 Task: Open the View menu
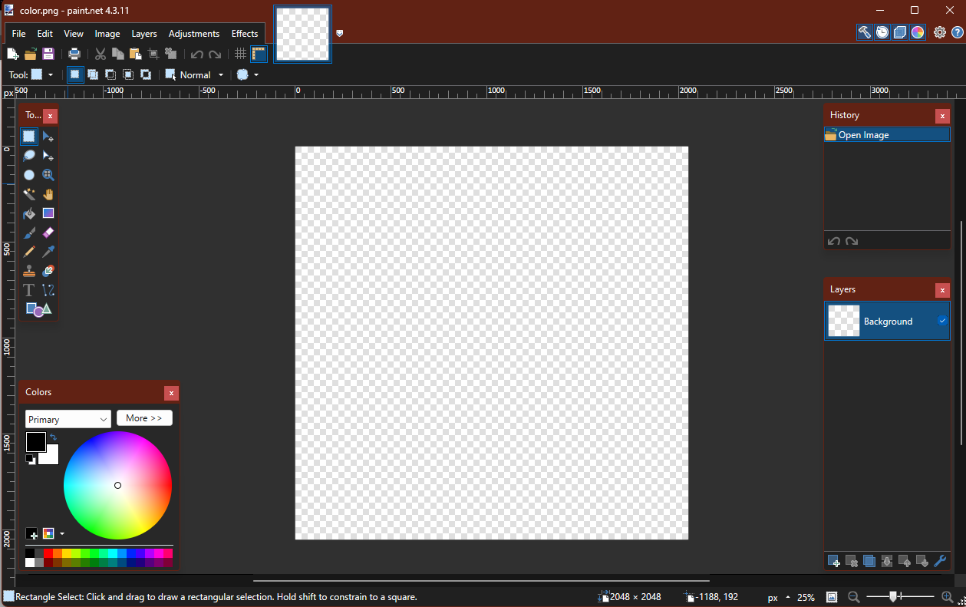[74, 34]
